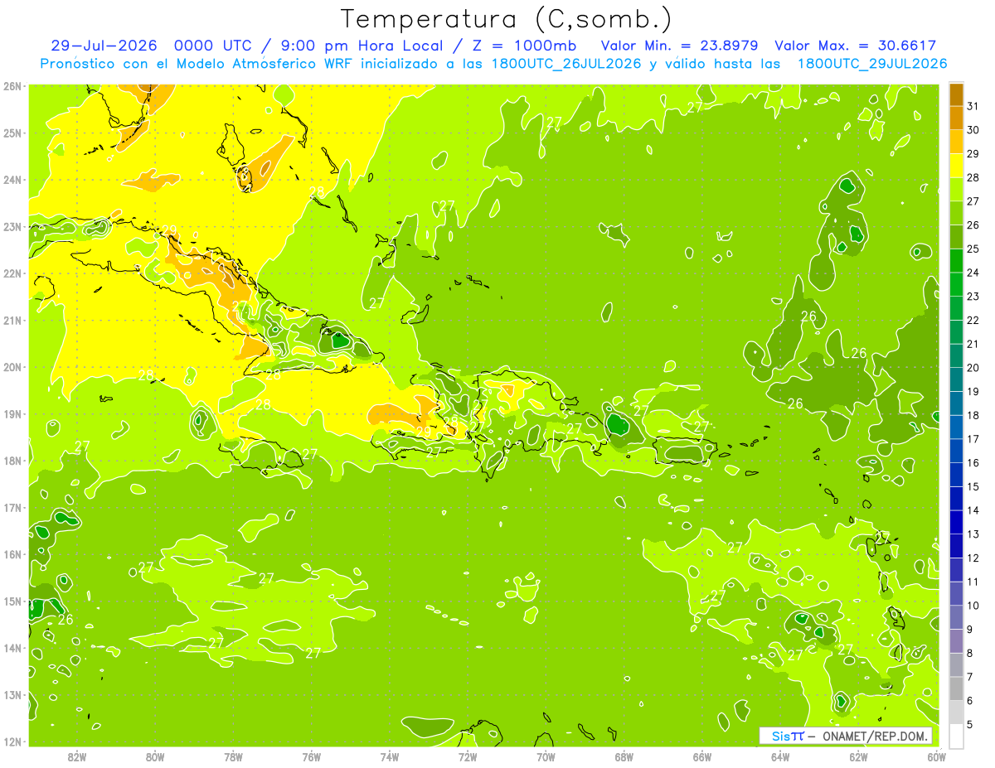Screen dimensions: 995x768
Task: Click latitude axis label "14N"
Action: click(x=12, y=648)
